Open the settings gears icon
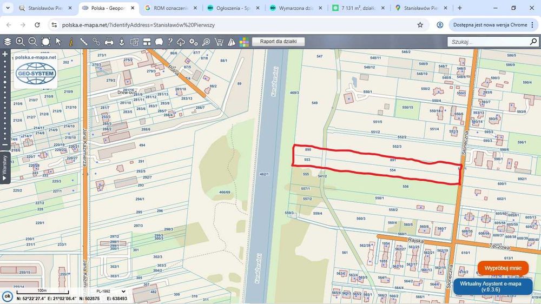541x304 pixels. point(194,42)
